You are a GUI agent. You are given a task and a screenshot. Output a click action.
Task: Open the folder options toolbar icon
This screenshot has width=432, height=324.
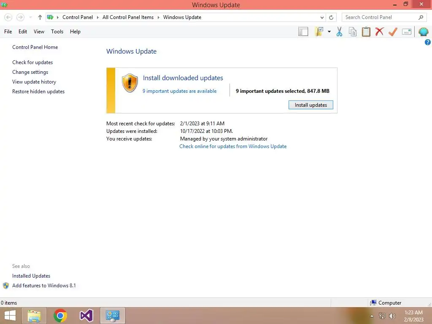[319, 32]
